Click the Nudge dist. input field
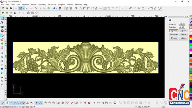Viewport: 192px width, 108px height. [x=182, y=24]
